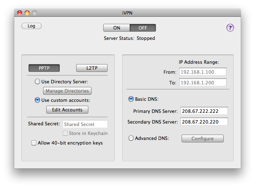255x188 pixels.
Task: Click the IP range To address field
Action: [x=203, y=83]
